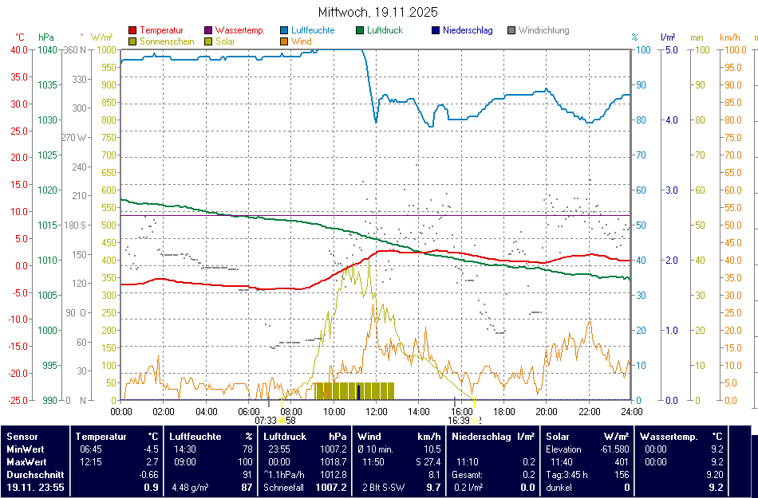Select the Solar legend label
The height and width of the screenshot is (498, 758).
tap(227, 41)
